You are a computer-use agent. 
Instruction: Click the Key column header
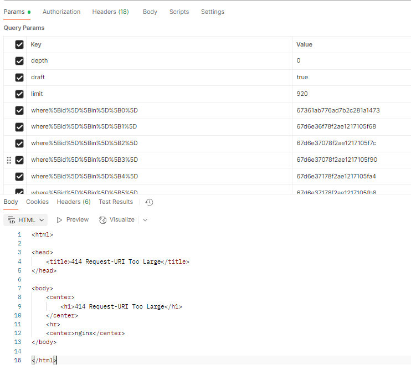(x=36, y=44)
